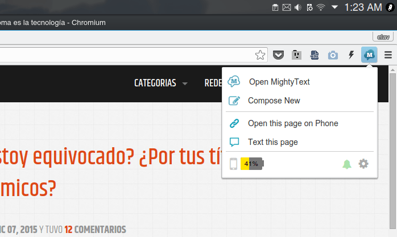Choose Compose New in MightyText popup
This screenshot has width=397, height=237.
(274, 101)
